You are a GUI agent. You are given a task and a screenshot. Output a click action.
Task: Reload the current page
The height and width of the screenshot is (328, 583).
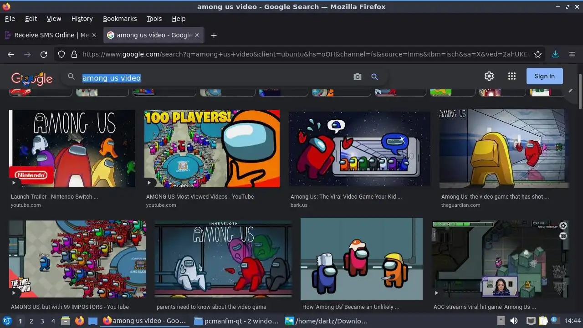tap(44, 54)
